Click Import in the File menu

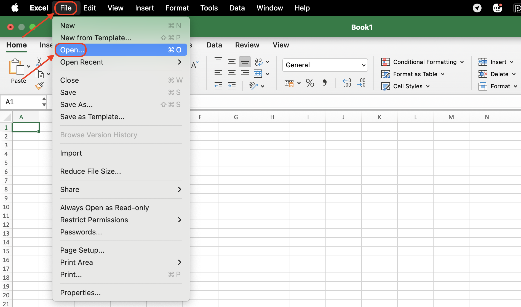click(x=71, y=153)
